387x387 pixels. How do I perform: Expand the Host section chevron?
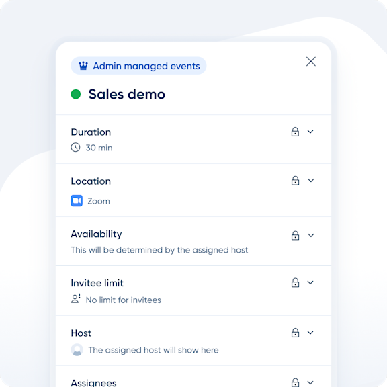[x=310, y=333]
